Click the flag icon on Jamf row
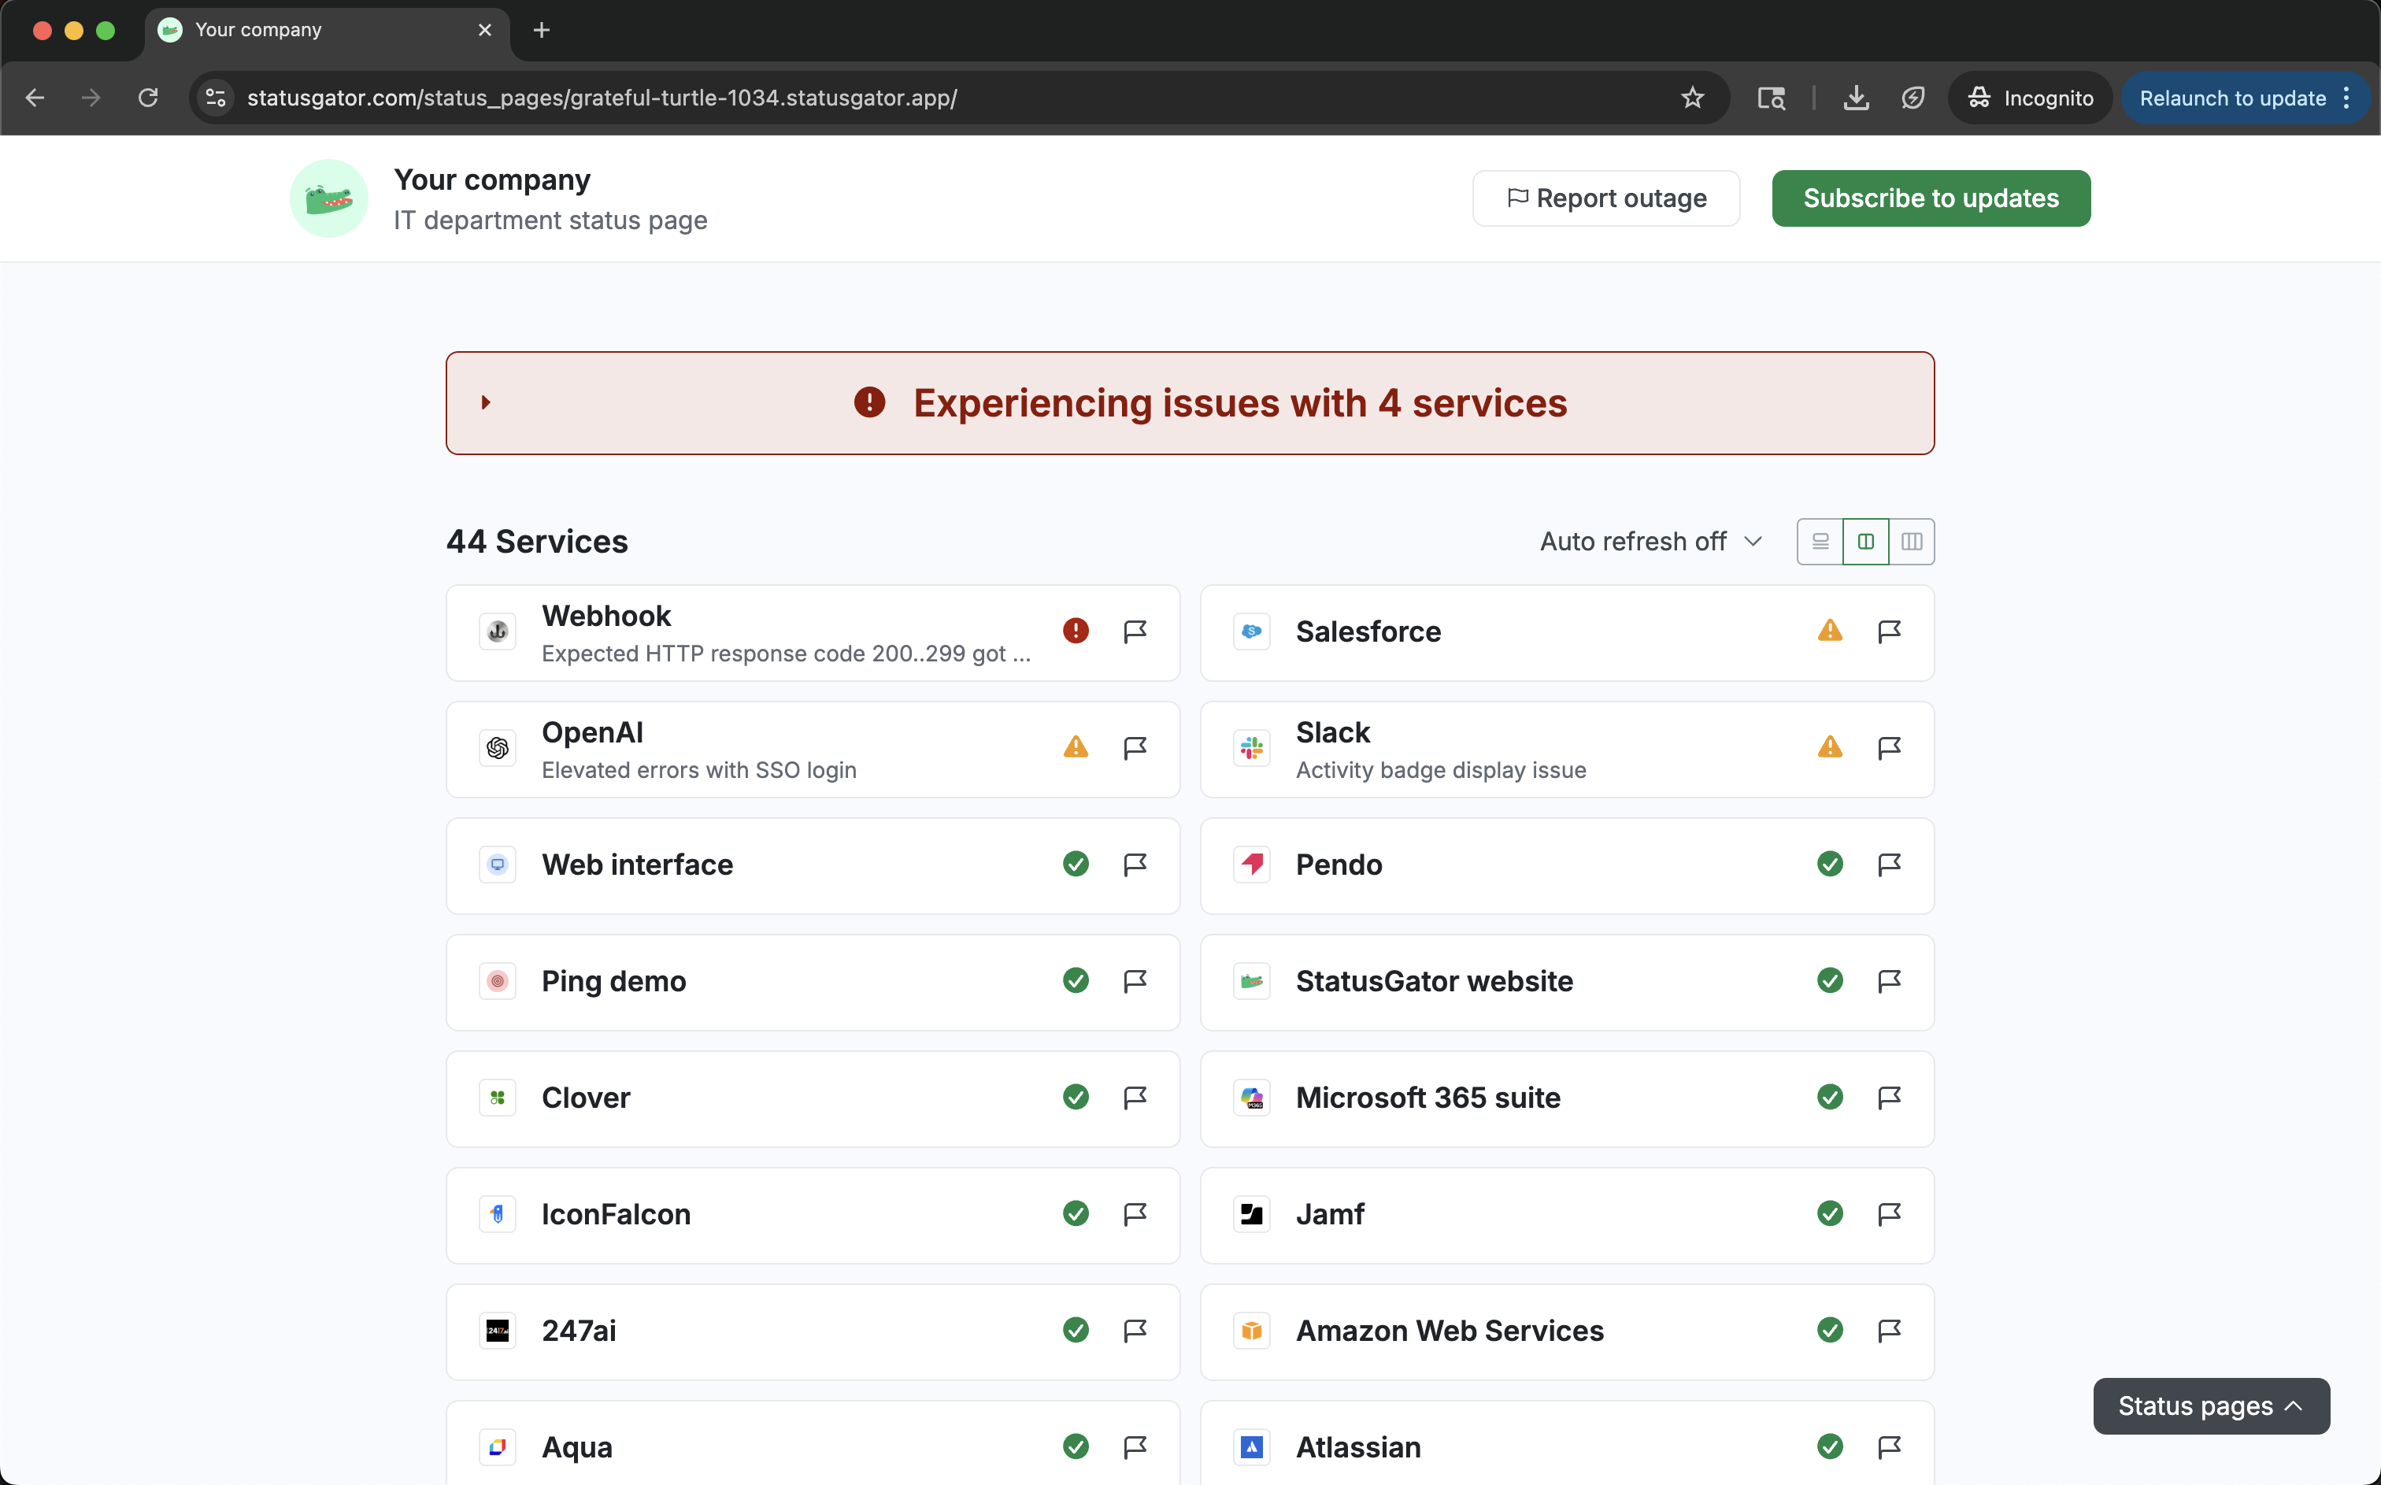The width and height of the screenshot is (2381, 1485). click(1889, 1214)
